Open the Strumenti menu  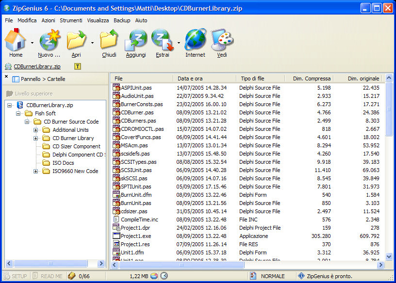71,20
